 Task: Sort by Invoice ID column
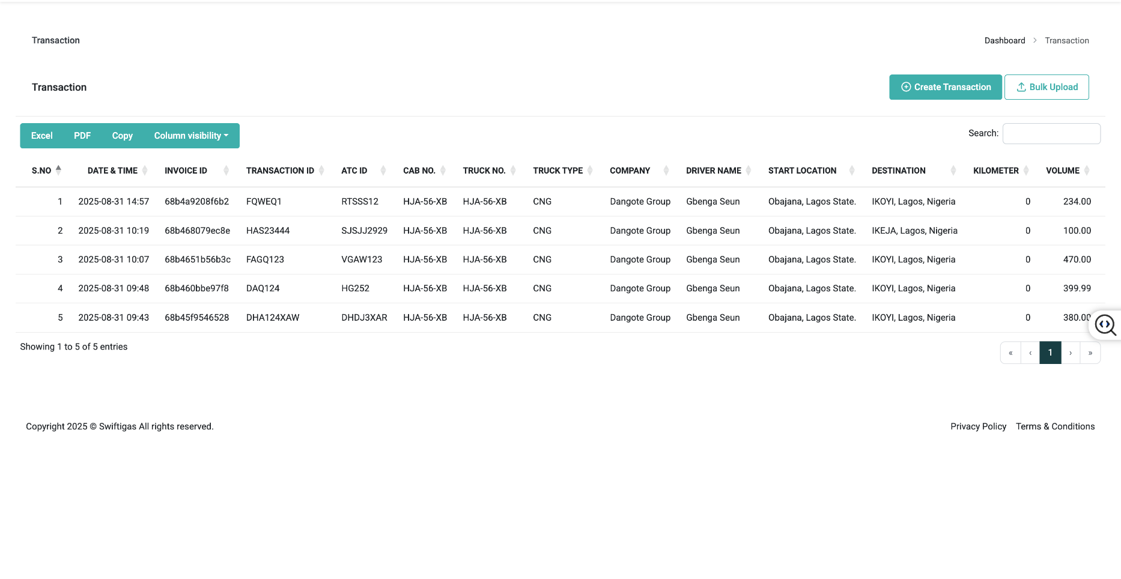[186, 171]
